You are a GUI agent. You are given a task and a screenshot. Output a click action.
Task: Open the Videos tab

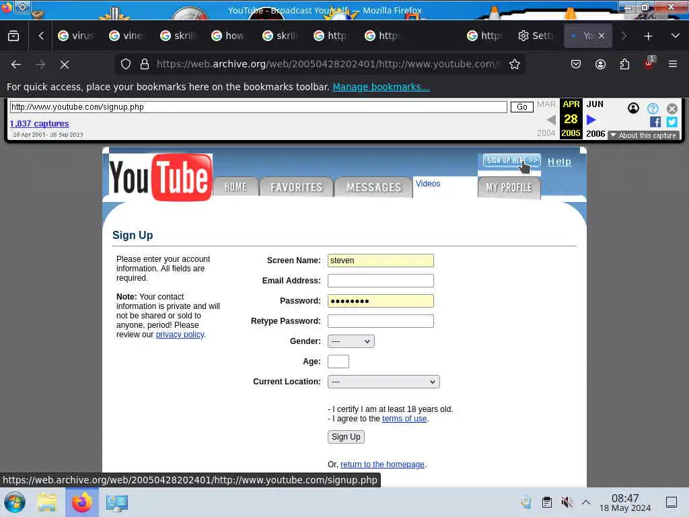coord(428,184)
